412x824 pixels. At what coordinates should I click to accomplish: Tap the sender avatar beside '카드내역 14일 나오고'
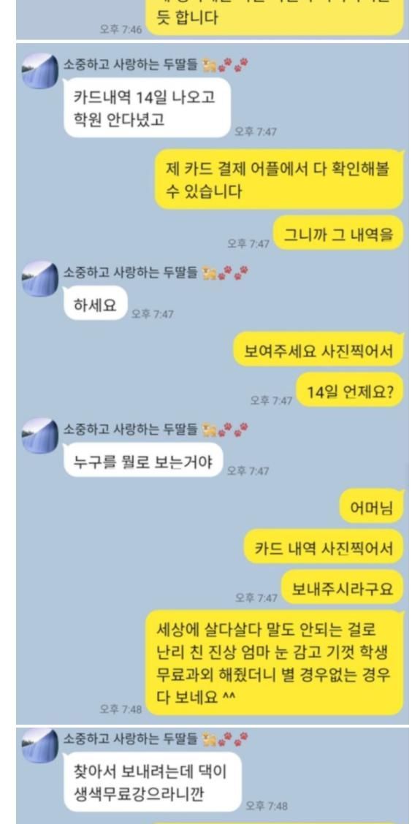tap(40, 70)
